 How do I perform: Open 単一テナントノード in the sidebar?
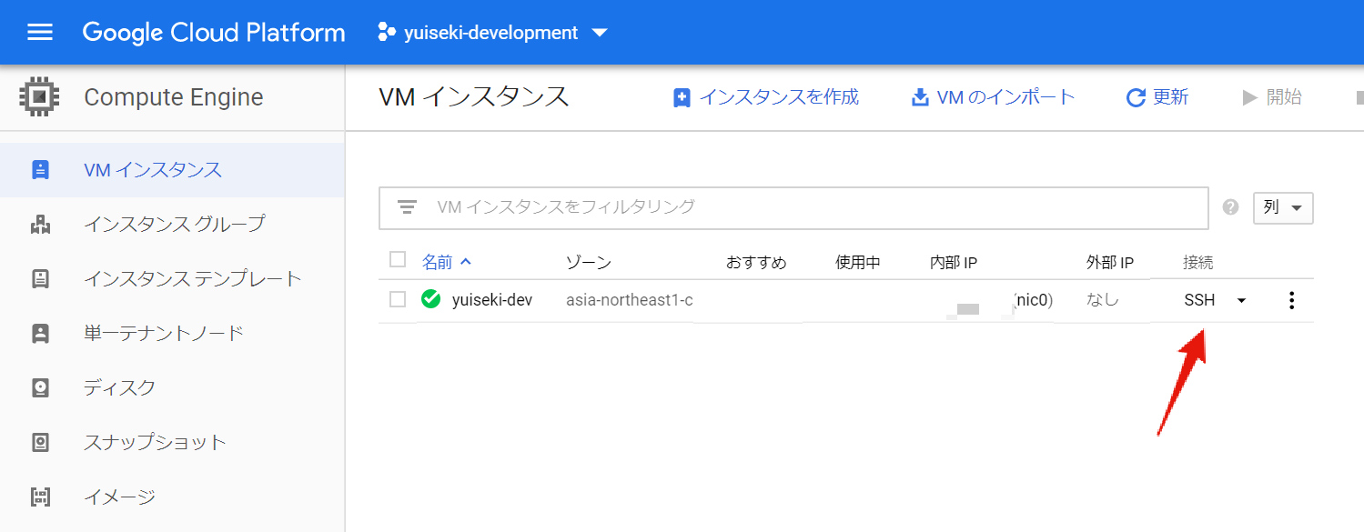(172, 333)
